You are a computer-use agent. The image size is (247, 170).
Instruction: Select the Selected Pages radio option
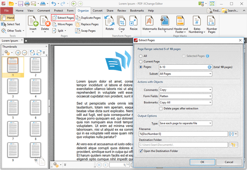pyautogui.click(x=183, y=56)
